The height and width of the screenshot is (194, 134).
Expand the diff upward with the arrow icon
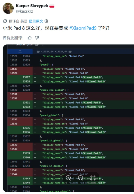(20, 51)
